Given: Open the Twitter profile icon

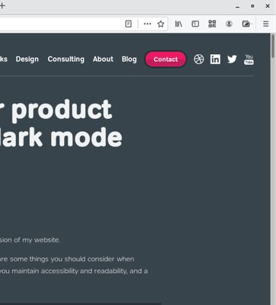Looking at the screenshot, I should (x=232, y=59).
